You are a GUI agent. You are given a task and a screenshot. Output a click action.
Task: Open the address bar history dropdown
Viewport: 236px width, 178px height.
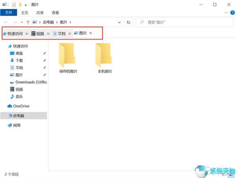119,22
